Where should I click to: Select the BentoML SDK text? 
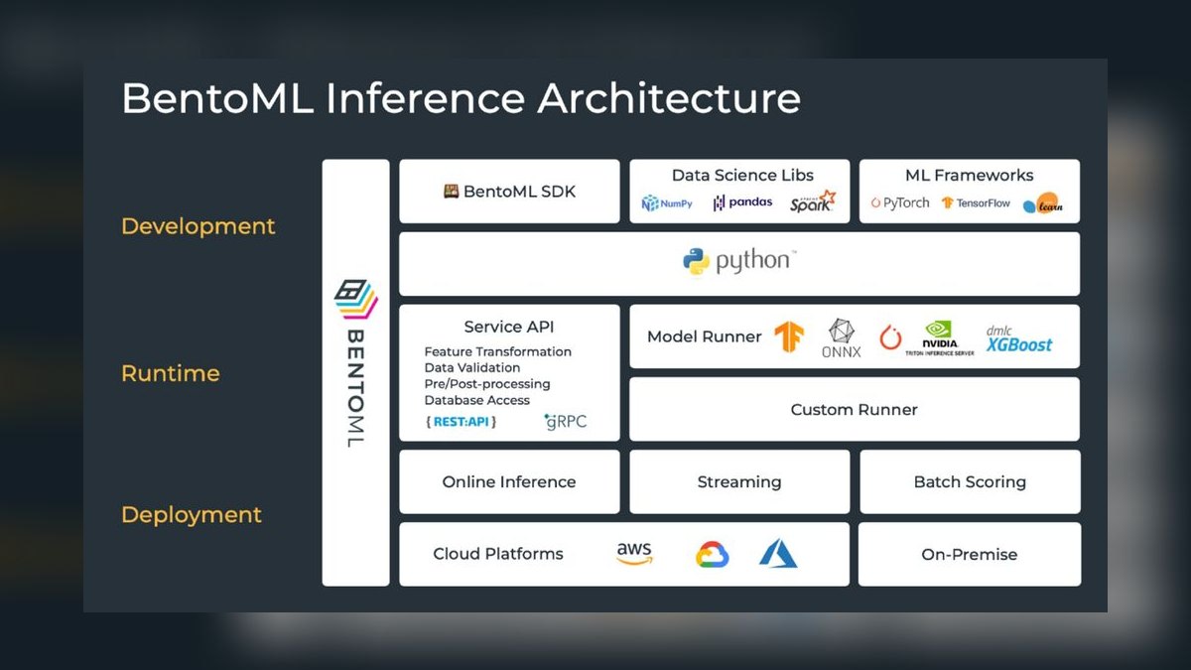[519, 192]
